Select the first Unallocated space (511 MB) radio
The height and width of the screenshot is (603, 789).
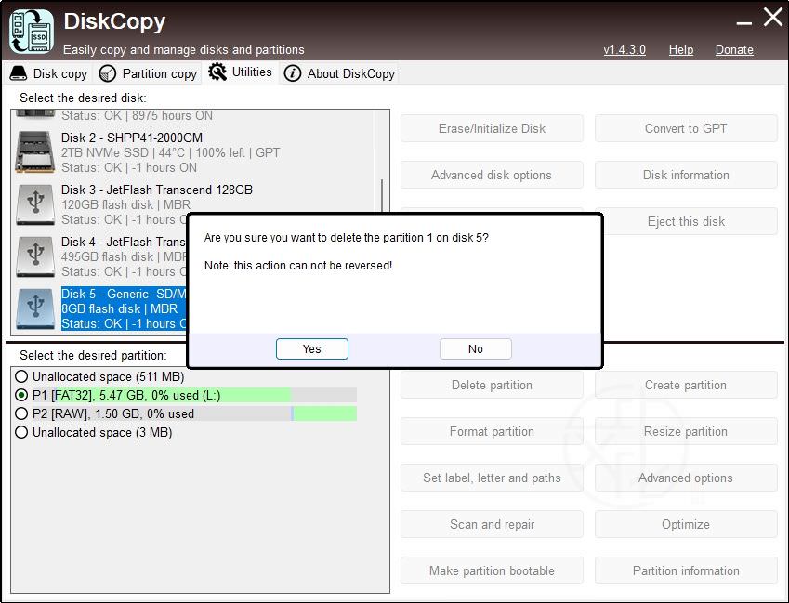[x=21, y=377]
